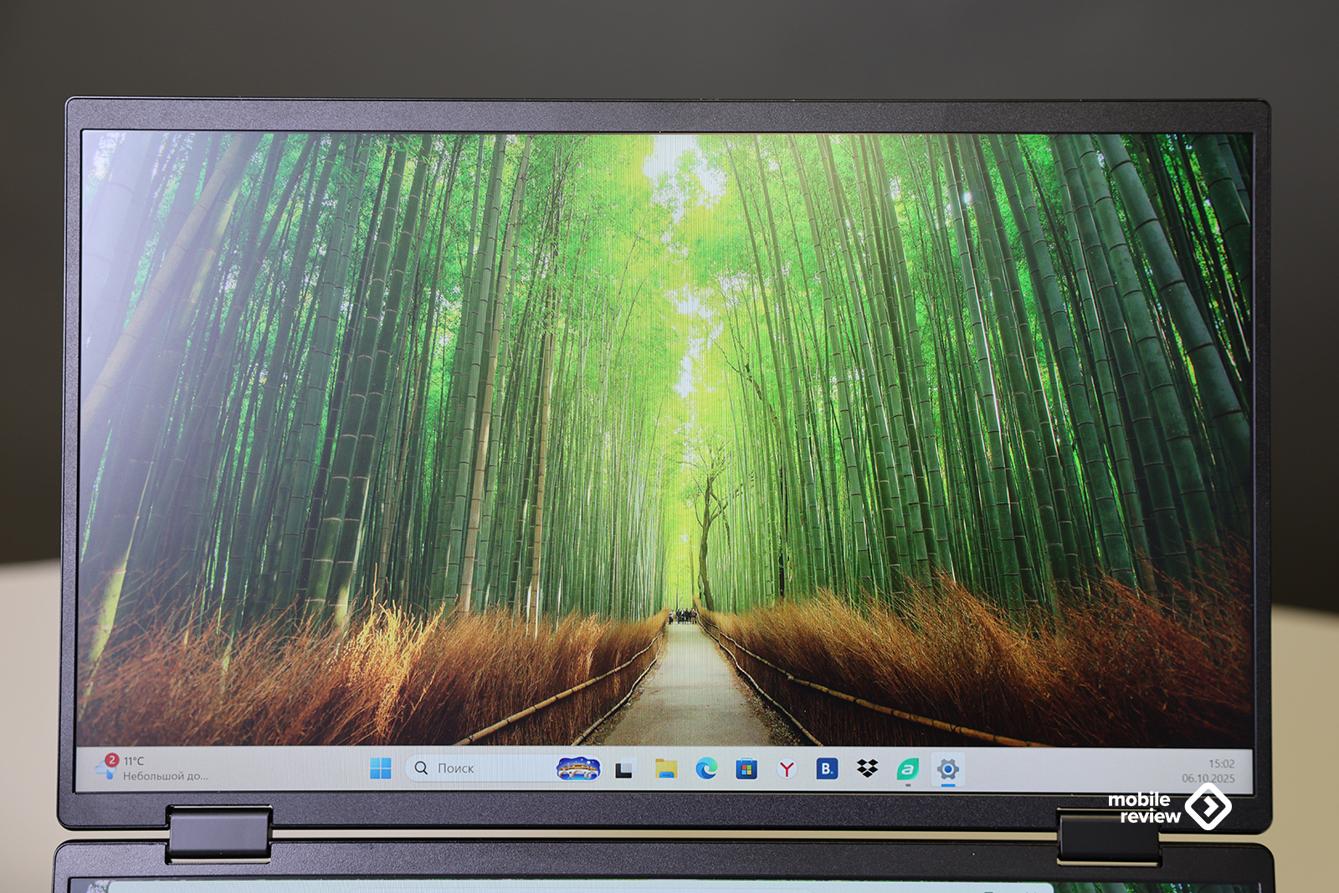The image size is (1339, 893).
Task: Launch File Explorer from the taskbar
Action: point(666,769)
